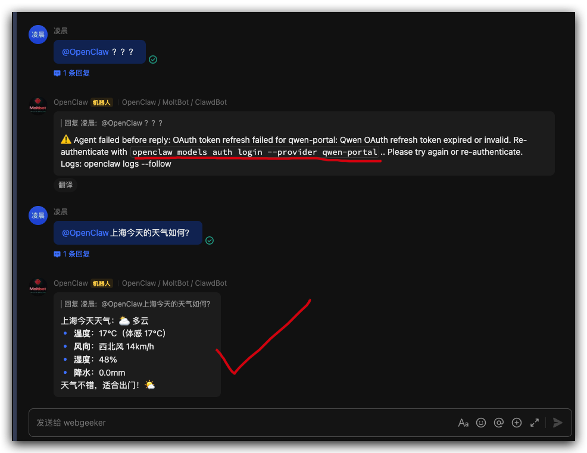Screen dimensions: 587x453
Task: Click quoted reply about 上海今天的天气
Action: [136, 304]
